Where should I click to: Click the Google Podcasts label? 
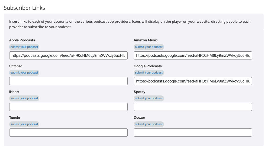[x=148, y=66]
